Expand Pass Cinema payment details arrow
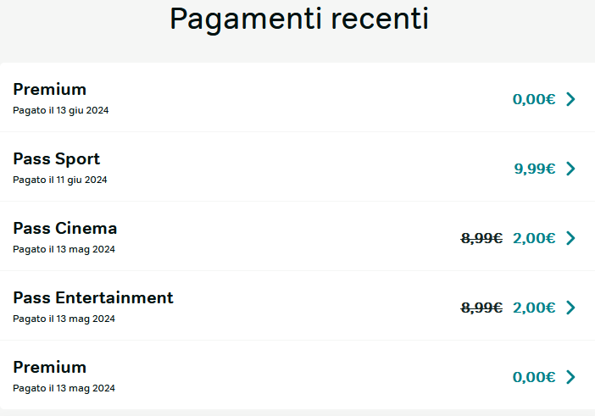Screen dimensions: 595x416 570,238
